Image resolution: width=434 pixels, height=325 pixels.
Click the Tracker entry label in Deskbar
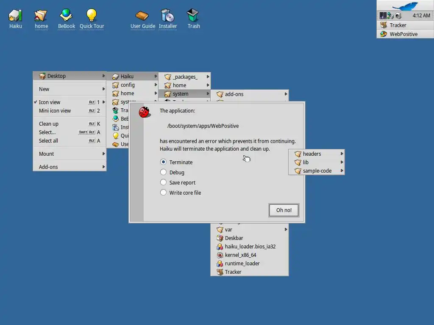coord(398,25)
